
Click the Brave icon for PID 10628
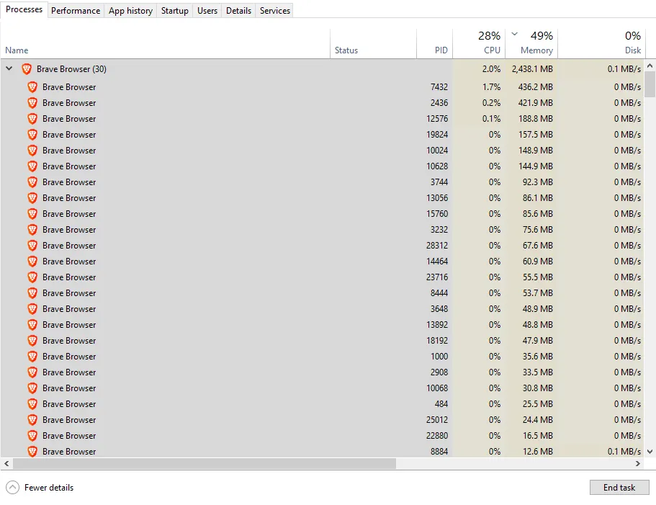[32, 166]
